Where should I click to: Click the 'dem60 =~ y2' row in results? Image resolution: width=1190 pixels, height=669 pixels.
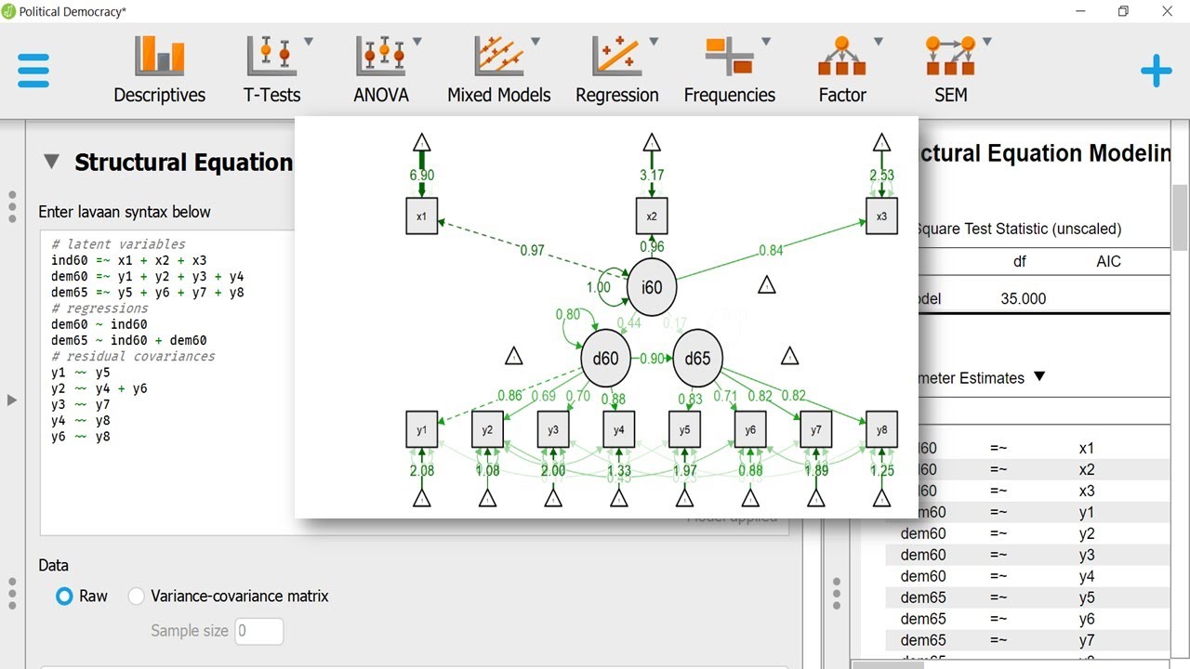[x=1027, y=533]
